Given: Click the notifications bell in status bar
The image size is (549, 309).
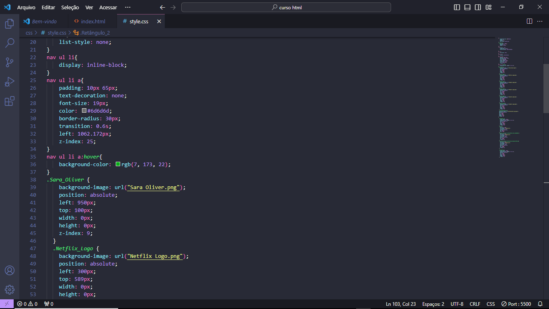Looking at the screenshot, I should pyautogui.click(x=541, y=304).
